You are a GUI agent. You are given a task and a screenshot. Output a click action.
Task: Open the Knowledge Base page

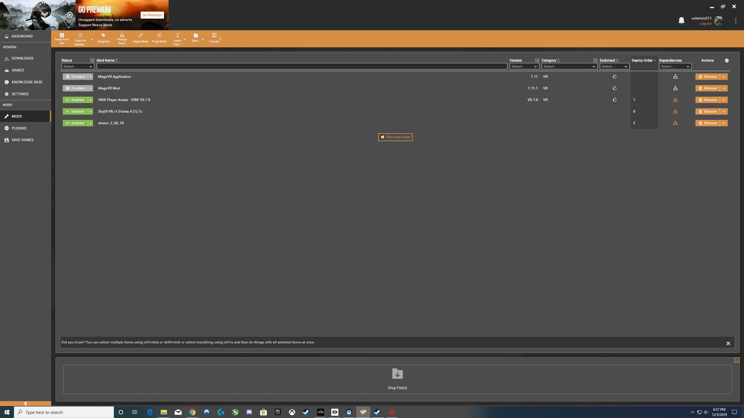[x=26, y=82]
